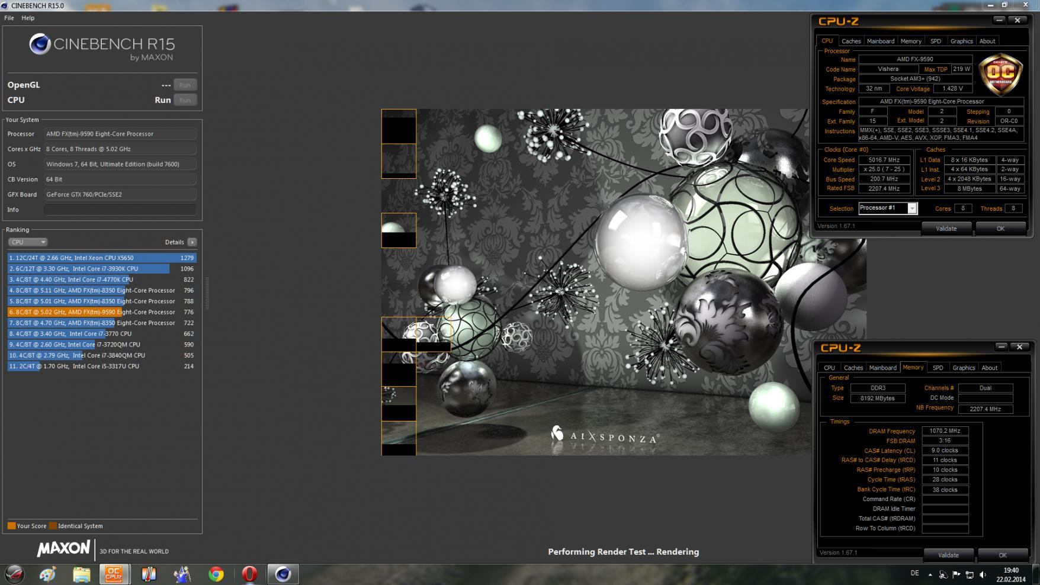Open the wizard icon app in taskbar
The width and height of the screenshot is (1040, 585).
tap(182, 574)
